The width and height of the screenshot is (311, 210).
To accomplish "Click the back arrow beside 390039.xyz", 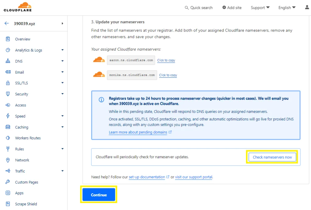I will pos(7,23).
